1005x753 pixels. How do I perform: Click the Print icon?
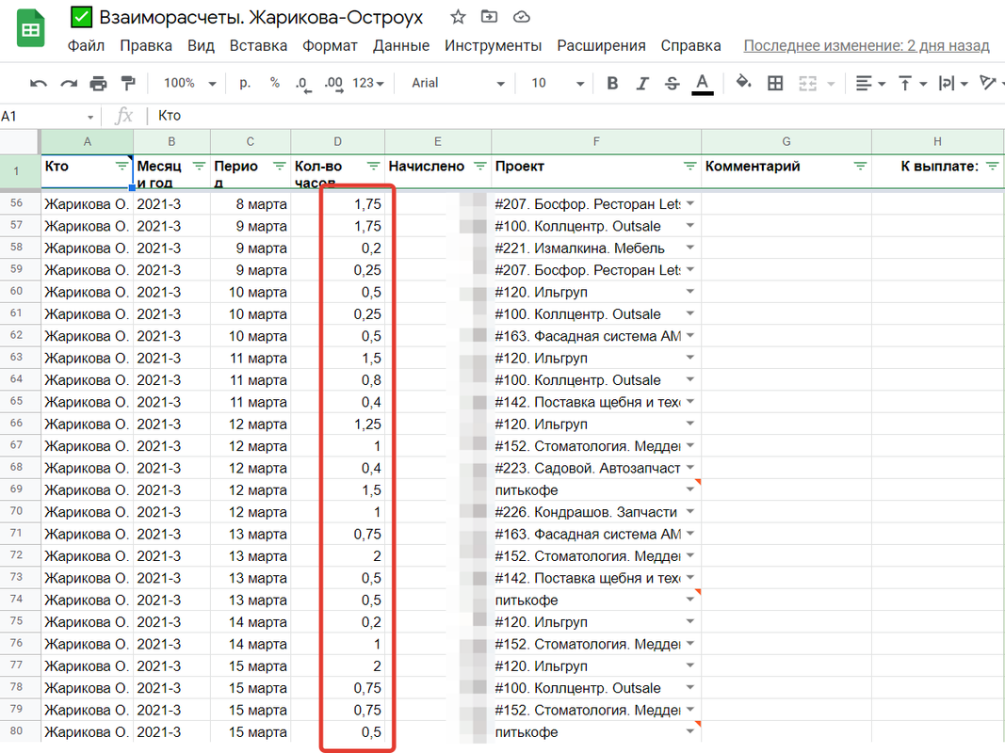(x=98, y=83)
